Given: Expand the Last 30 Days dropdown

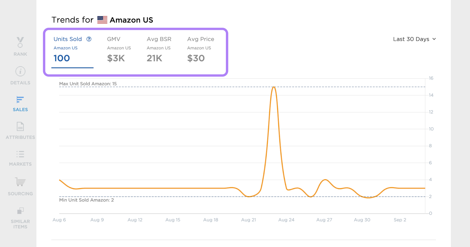Looking at the screenshot, I should (x=411, y=39).
